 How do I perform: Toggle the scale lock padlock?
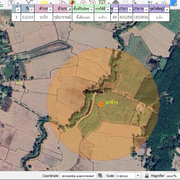tap(147, 175)
